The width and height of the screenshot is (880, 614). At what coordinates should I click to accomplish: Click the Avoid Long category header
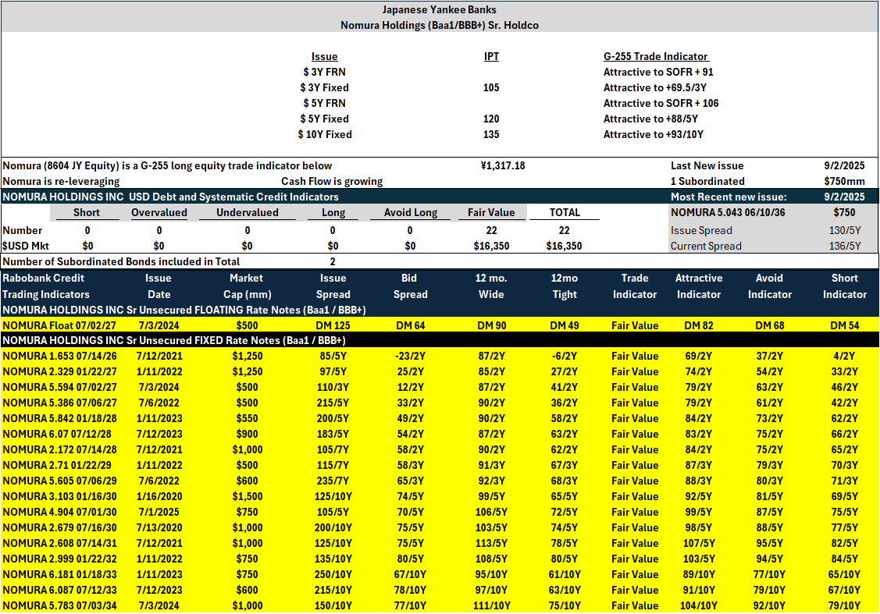pyautogui.click(x=410, y=212)
